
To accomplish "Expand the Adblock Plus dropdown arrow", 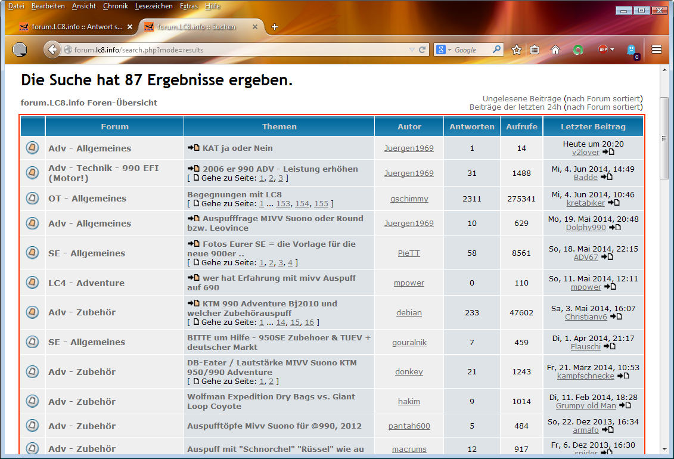I will click(x=613, y=50).
